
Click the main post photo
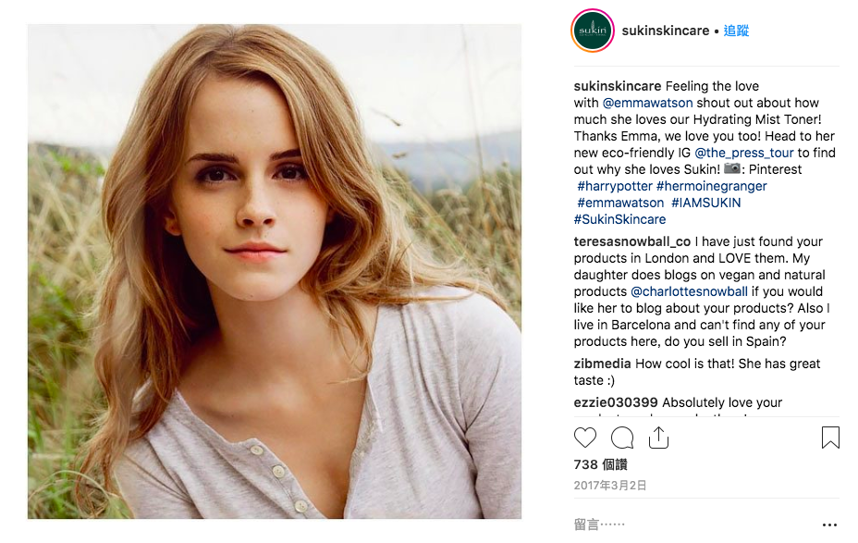275,271
